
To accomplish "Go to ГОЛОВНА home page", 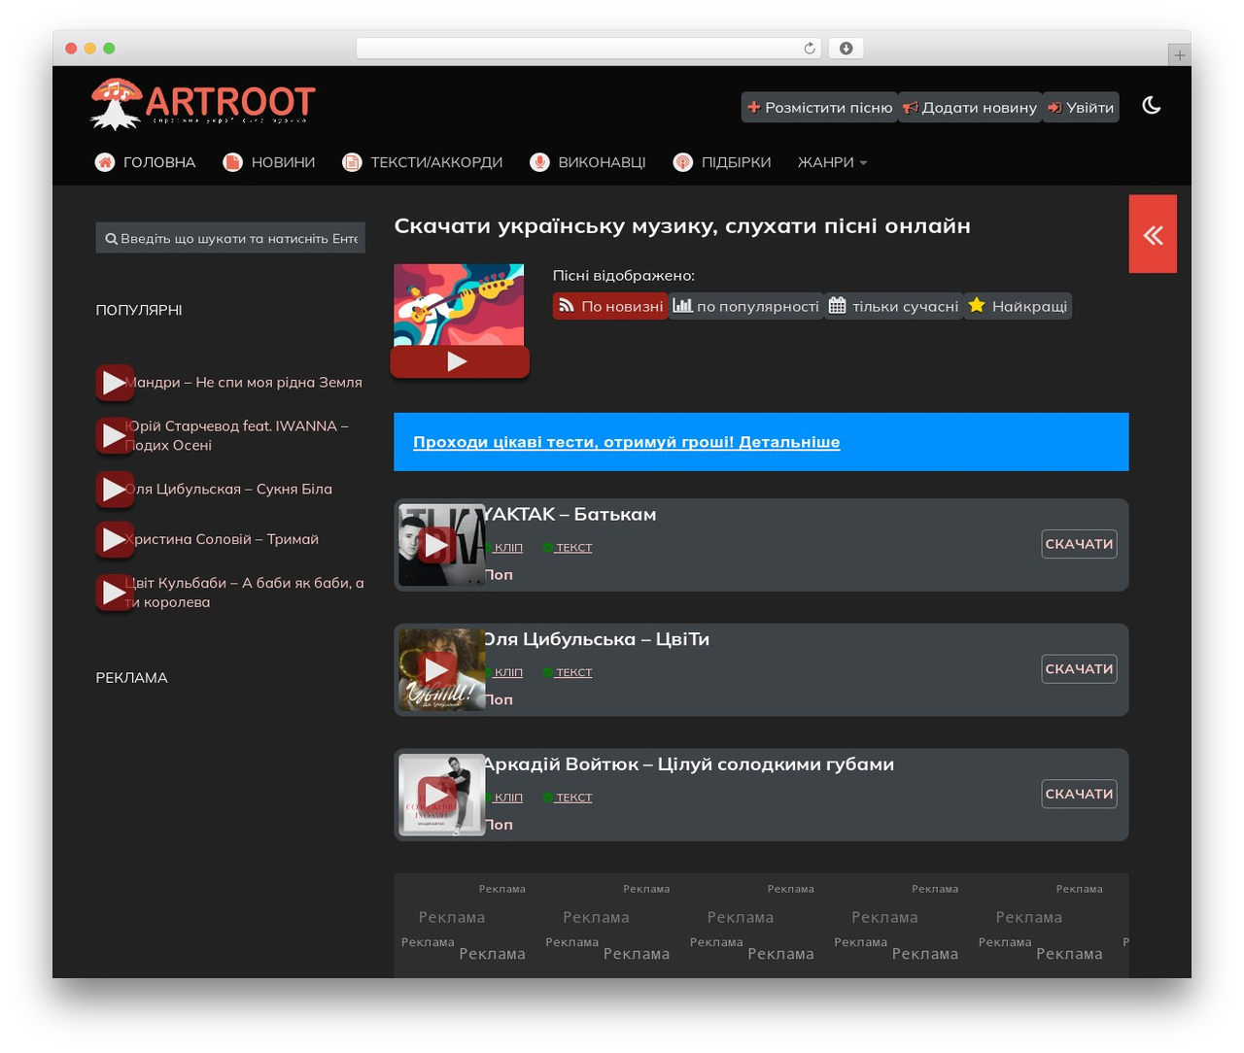I will (146, 162).
